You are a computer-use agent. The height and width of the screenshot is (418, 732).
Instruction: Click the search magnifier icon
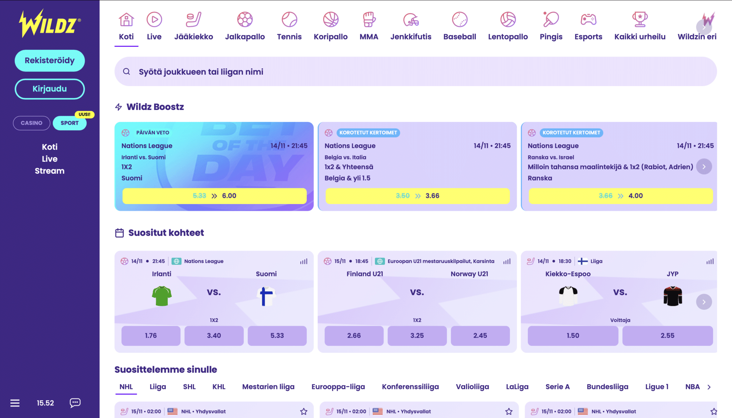click(x=127, y=71)
